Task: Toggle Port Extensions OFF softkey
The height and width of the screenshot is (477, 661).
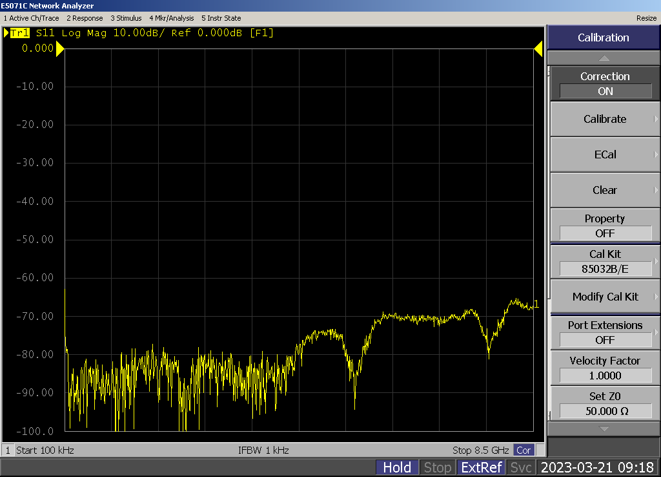Action: coord(605,332)
